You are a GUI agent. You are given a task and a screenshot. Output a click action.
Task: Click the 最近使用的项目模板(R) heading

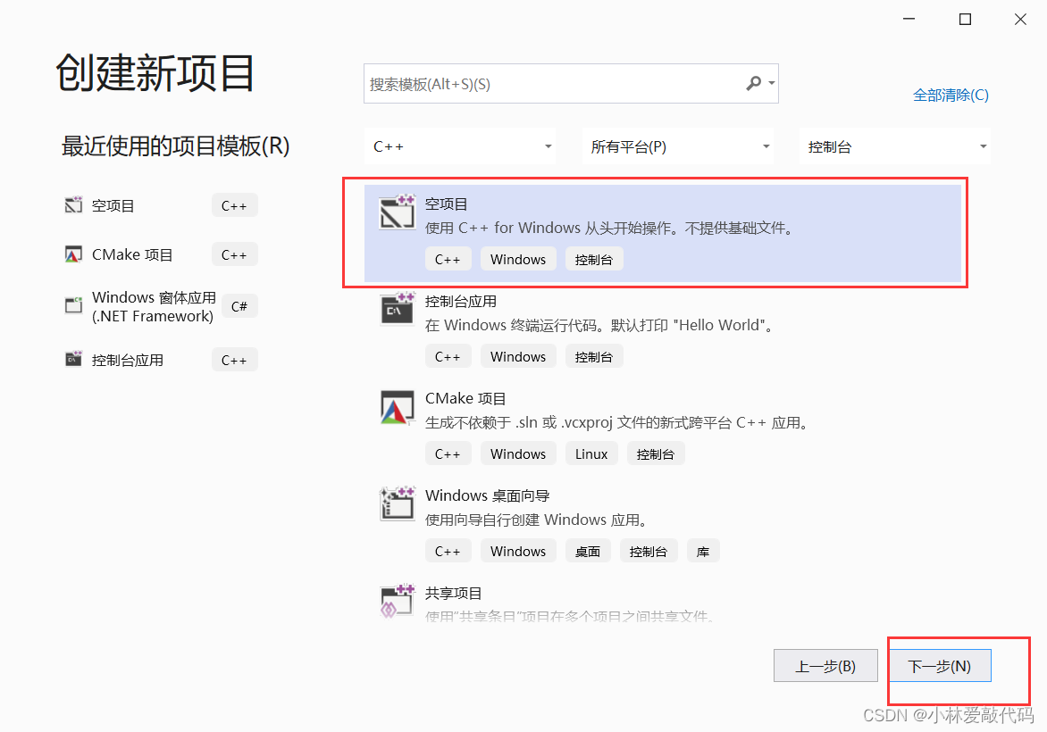pos(176,146)
